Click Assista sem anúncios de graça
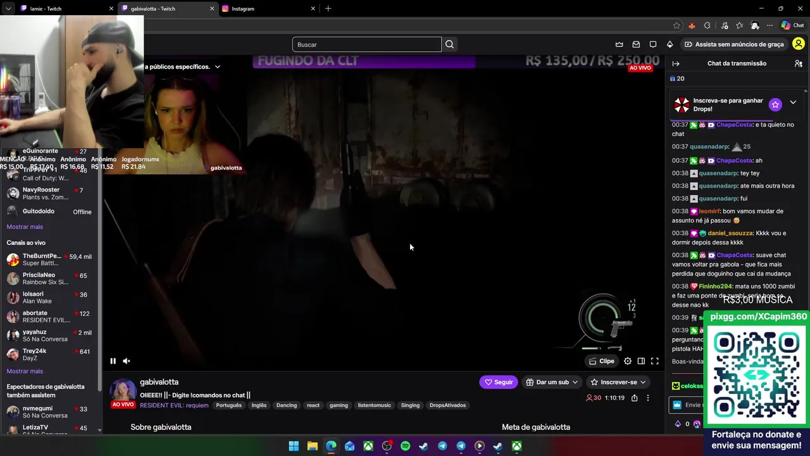This screenshot has height=456, width=810. click(734, 44)
